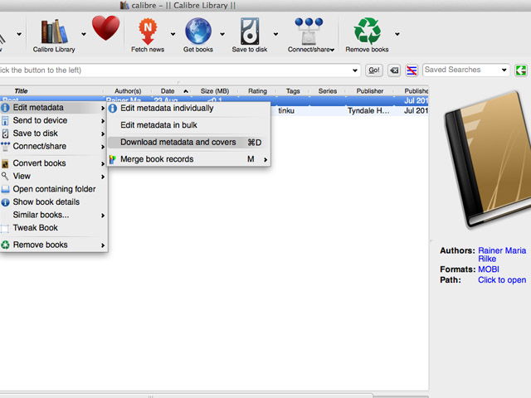This screenshot has height=398, width=531.
Task: Choose Open containing folder
Action: (53, 189)
